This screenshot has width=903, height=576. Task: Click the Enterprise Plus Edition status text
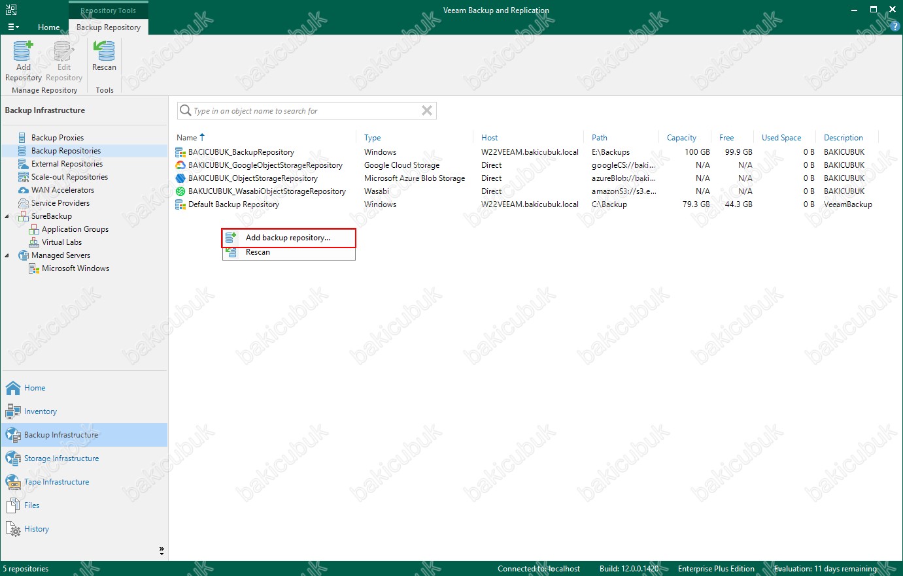(x=716, y=569)
